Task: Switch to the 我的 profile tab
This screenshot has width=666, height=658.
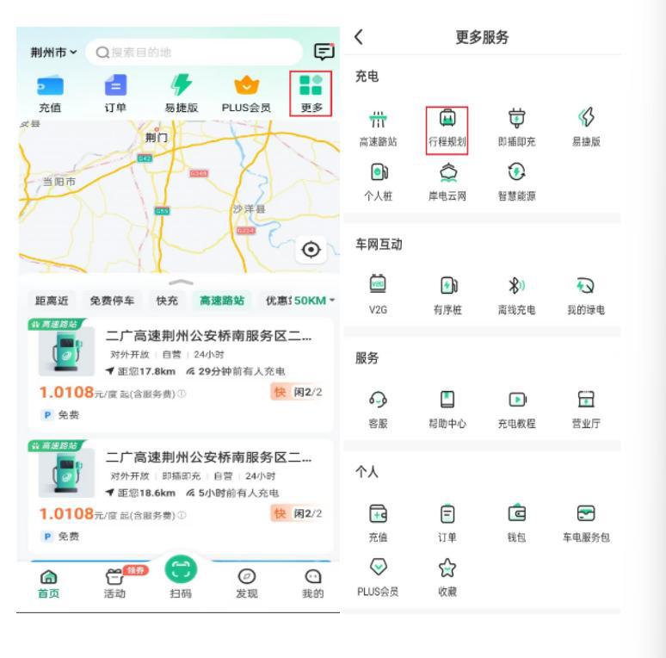Action: tap(311, 583)
